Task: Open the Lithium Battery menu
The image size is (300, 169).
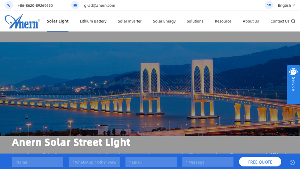Action: 93,21
